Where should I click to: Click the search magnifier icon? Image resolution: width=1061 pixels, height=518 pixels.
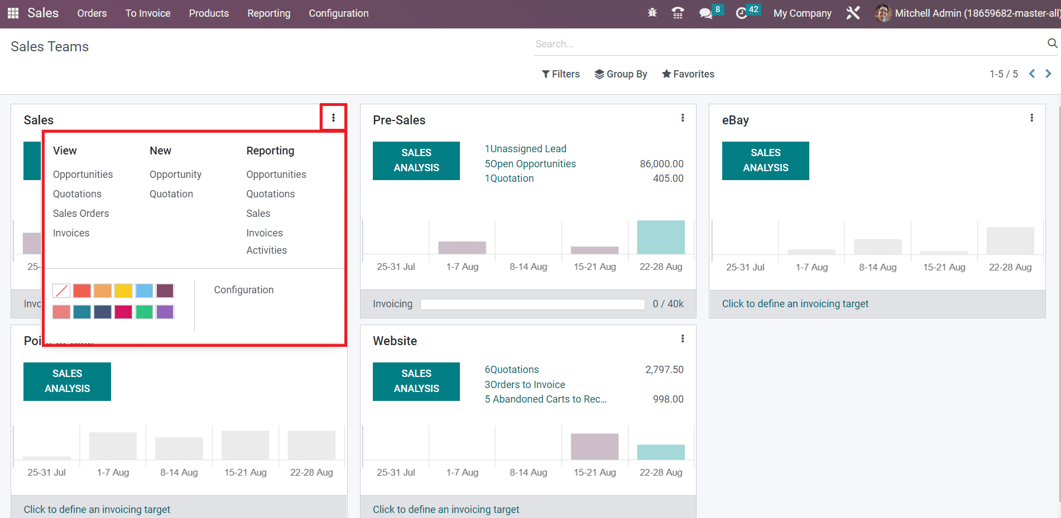pyautogui.click(x=1052, y=43)
